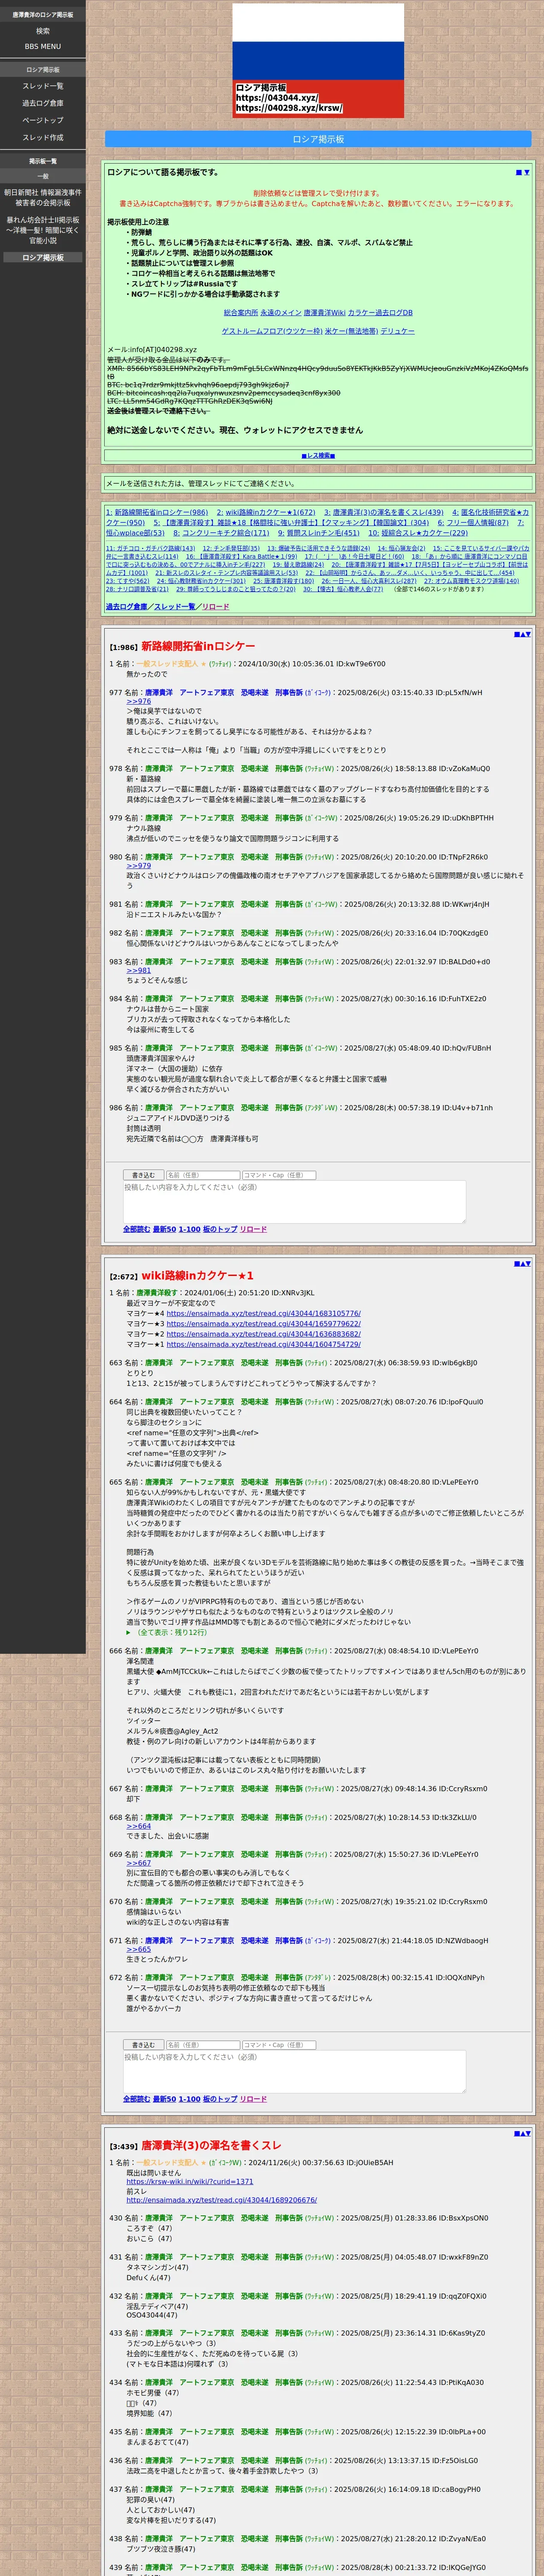This screenshot has height=2576, width=544.
Task: Open the 新路線開拓省inロシケー thread title
Action: (198, 646)
